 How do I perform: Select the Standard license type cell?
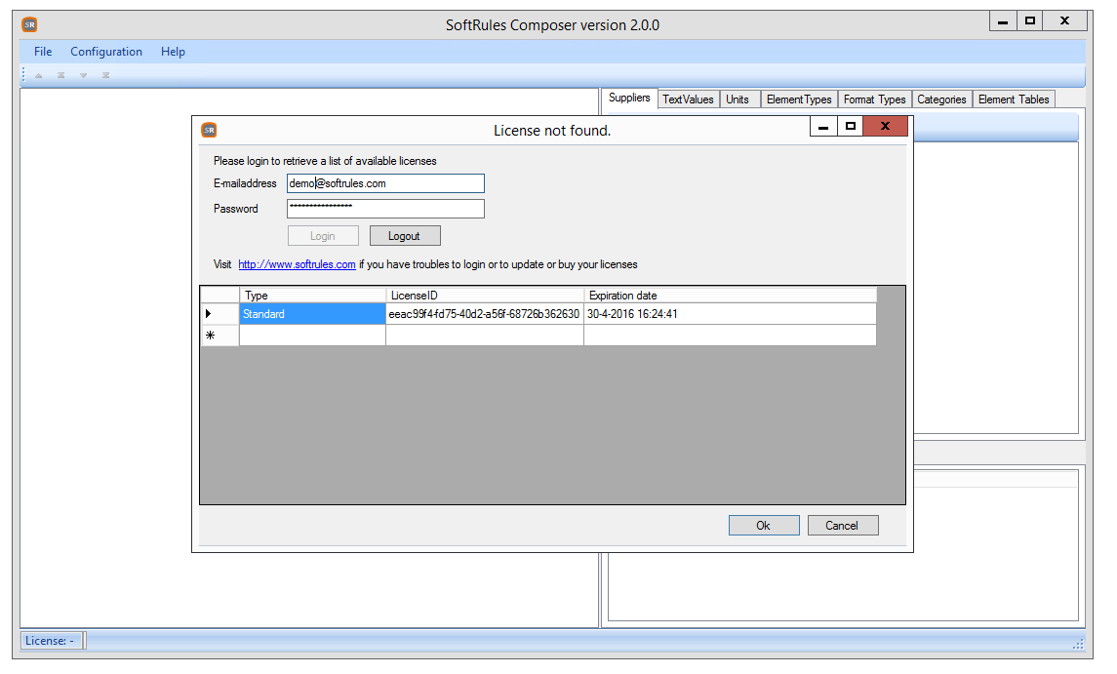[313, 314]
